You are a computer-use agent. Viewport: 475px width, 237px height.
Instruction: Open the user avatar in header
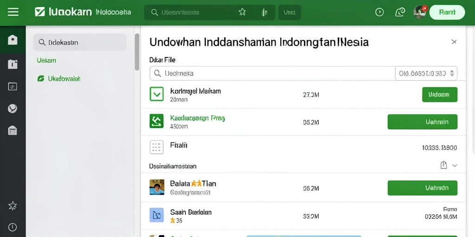pyautogui.click(x=420, y=12)
